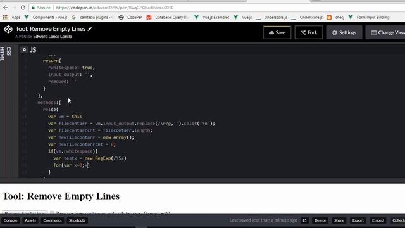Open the JS editor settings gear
Viewport: 405px width, 228px height.
pyautogui.click(x=24, y=49)
